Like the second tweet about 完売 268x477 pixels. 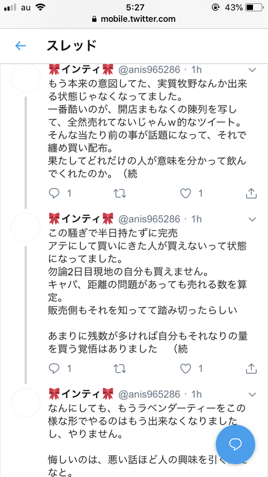[x=185, y=369]
